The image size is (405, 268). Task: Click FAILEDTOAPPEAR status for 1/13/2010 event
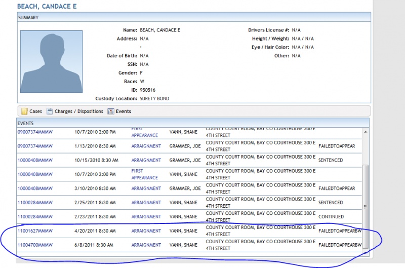337,146
